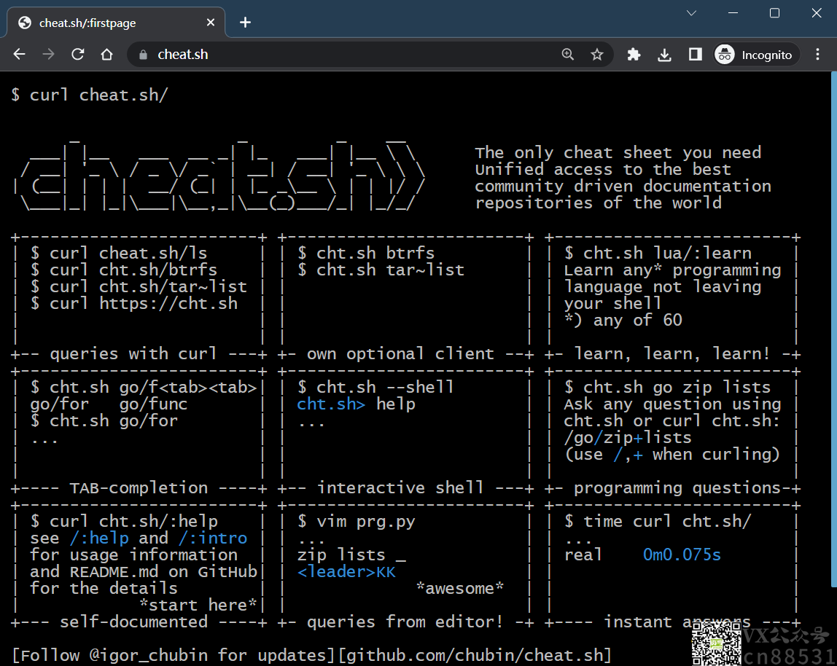Reload the cheat.sh page
This screenshot has height=666, width=837.
point(77,55)
